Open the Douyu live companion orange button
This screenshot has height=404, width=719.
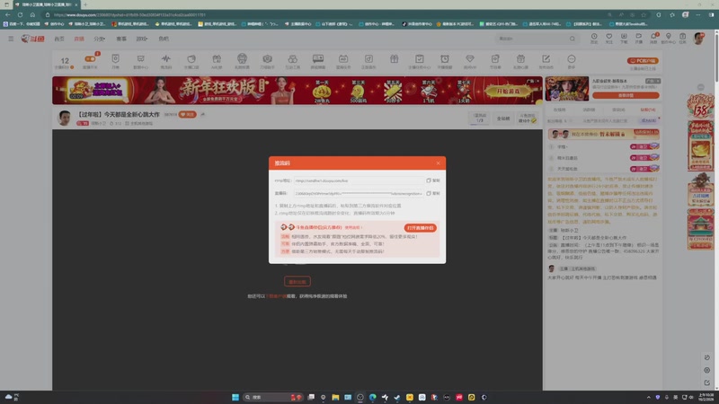[420, 228]
